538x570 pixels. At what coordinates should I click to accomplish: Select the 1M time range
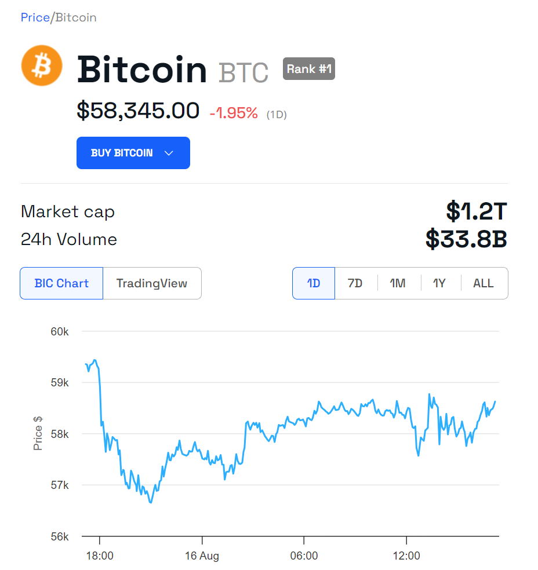coord(398,283)
